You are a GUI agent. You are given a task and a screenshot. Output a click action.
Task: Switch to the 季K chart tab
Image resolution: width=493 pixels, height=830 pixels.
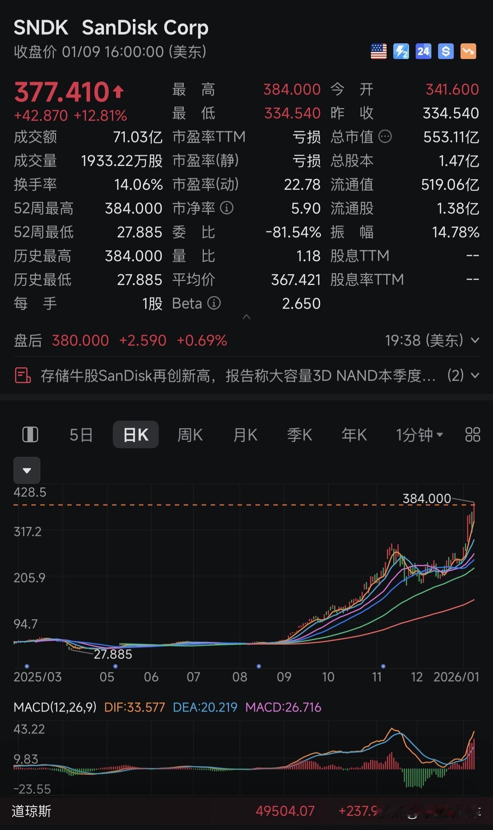pos(299,435)
